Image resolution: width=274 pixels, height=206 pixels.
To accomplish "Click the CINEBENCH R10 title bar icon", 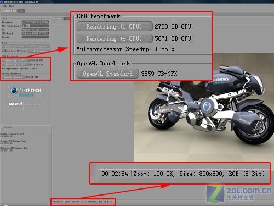I will click(2, 2).
